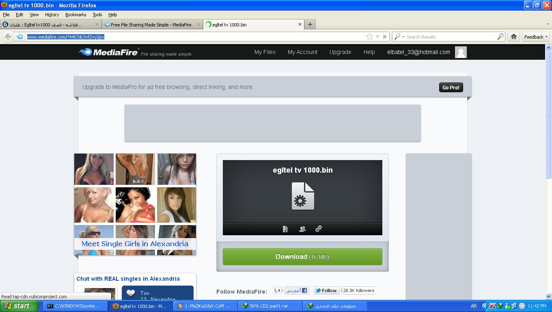Click the Facebook Like button
This screenshot has height=312, width=552.
pyautogui.click(x=297, y=290)
